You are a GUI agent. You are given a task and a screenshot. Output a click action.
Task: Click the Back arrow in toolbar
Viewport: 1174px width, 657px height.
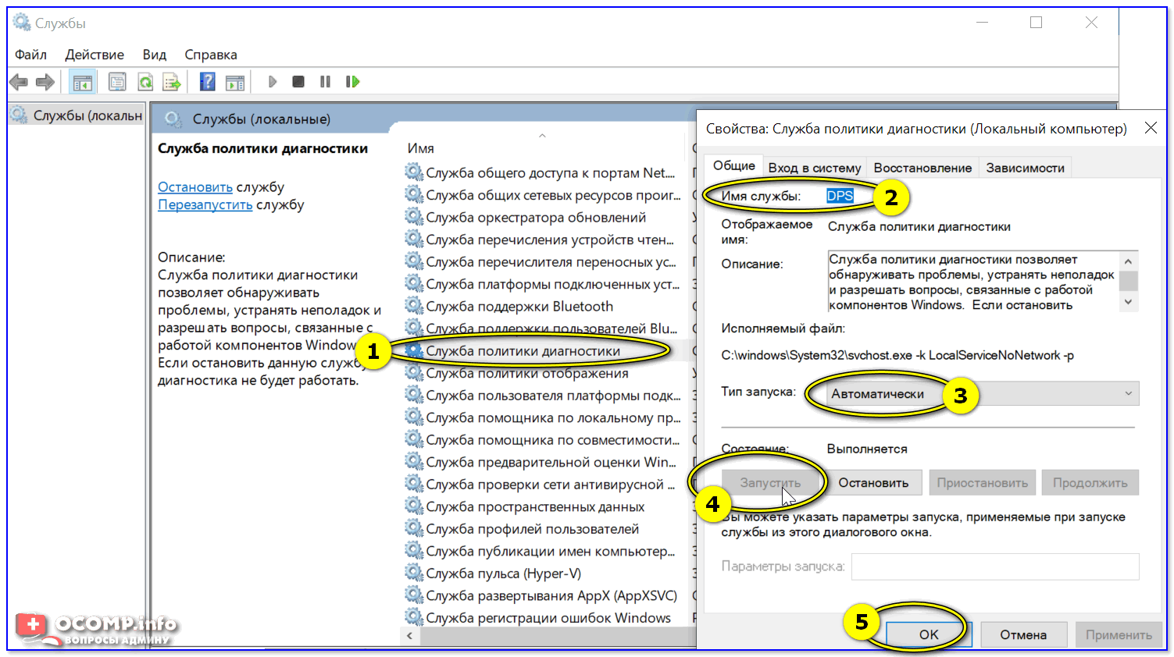(19, 82)
